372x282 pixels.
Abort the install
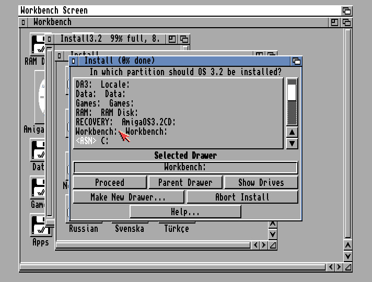click(x=242, y=197)
